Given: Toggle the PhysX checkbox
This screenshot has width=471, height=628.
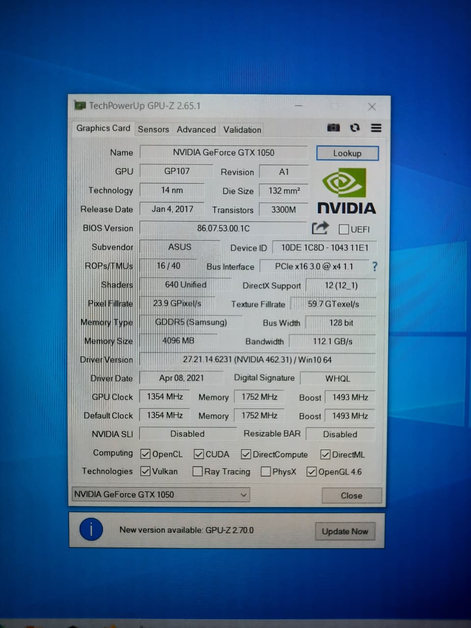Looking at the screenshot, I should pyautogui.click(x=266, y=471).
